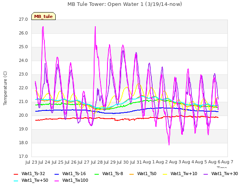Click the Jul 25 x-axis date label
The image size is (251, 188).
(x=57, y=162)
